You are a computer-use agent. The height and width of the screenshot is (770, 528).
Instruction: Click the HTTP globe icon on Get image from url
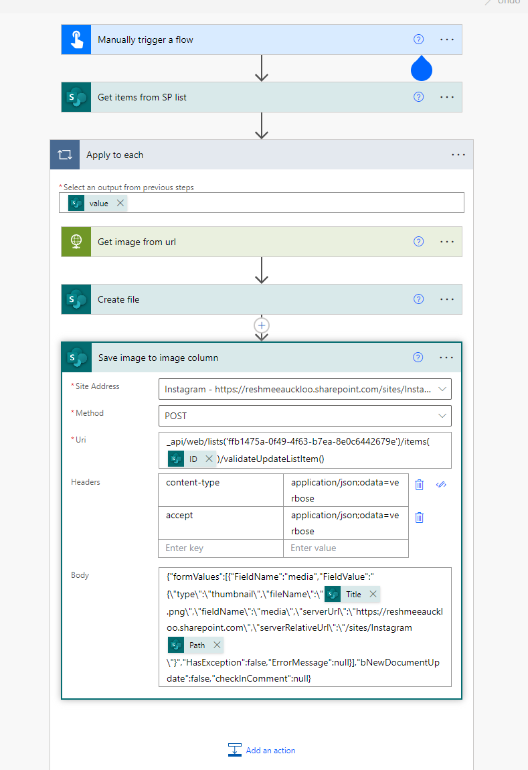coord(76,242)
